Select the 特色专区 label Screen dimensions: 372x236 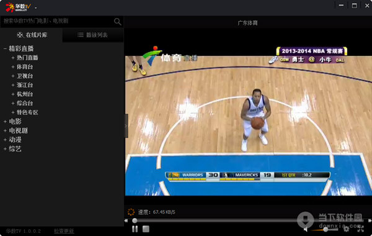27,112
